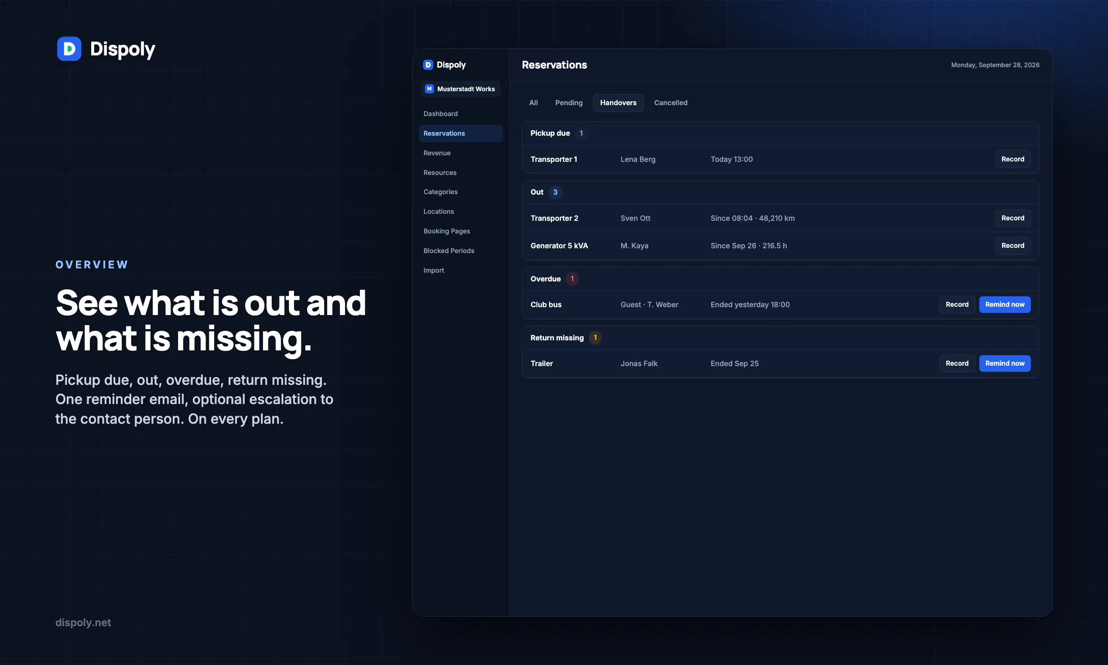The width and height of the screenshot is (1108, 665).
Task: Switch to the Cancelled tab
Action: click(x=670, y=103)
